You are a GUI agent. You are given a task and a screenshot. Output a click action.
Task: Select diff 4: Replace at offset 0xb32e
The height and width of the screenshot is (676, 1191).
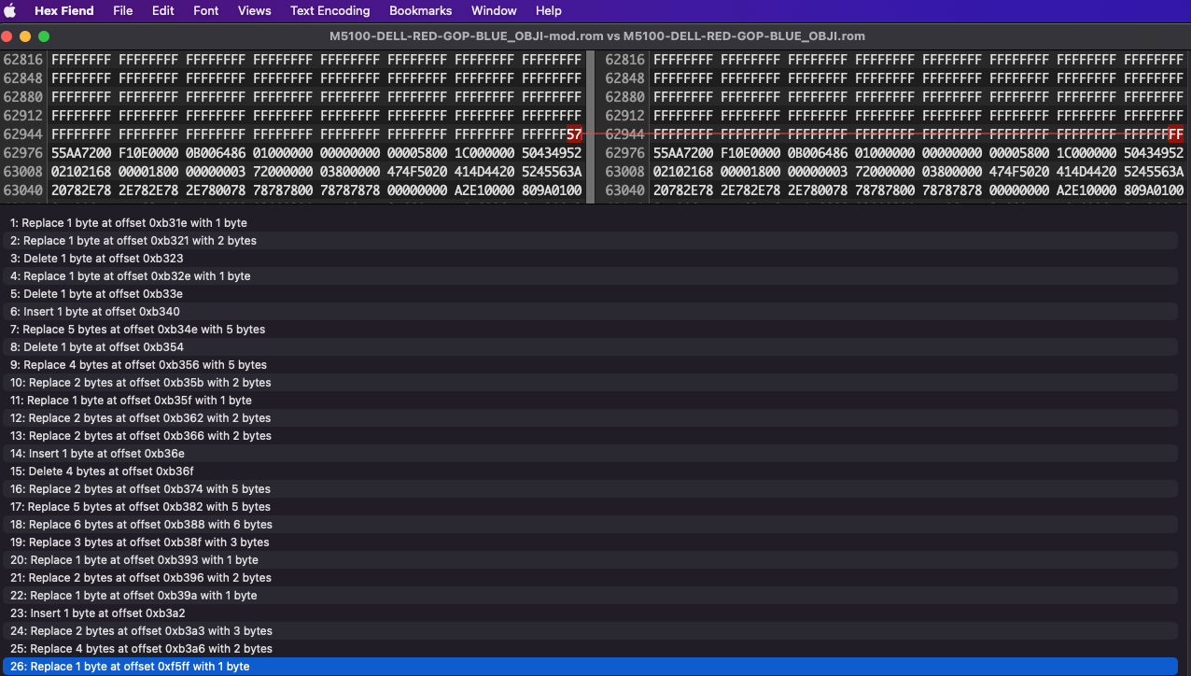click(590, 276)
